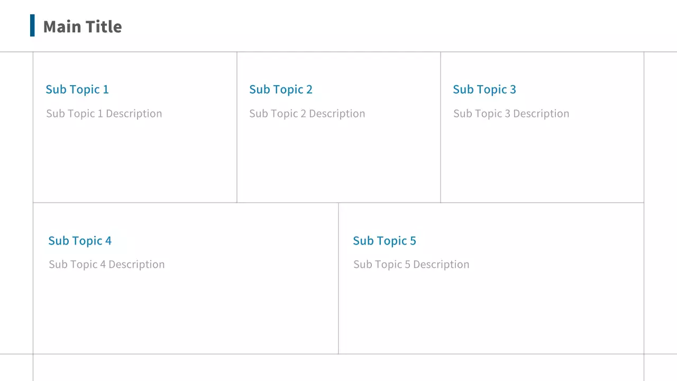Click the Main Title text

tap(83, 26)
